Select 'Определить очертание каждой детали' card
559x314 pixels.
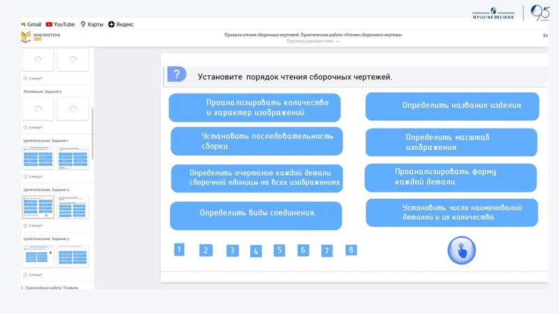257,178
